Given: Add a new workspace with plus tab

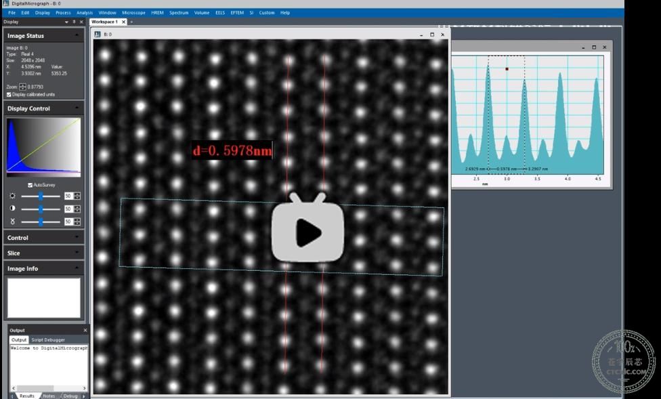Looking at the screenshot, I should [x=131, y=22].
